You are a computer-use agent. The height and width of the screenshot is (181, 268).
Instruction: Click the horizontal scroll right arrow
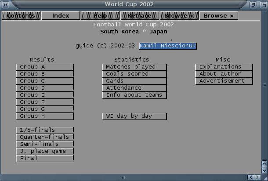[257, 177]
